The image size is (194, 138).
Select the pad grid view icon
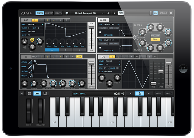click(x=29, y=94)
